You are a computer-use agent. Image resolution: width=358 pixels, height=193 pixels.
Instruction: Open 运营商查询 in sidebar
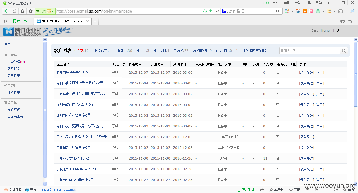15,116
